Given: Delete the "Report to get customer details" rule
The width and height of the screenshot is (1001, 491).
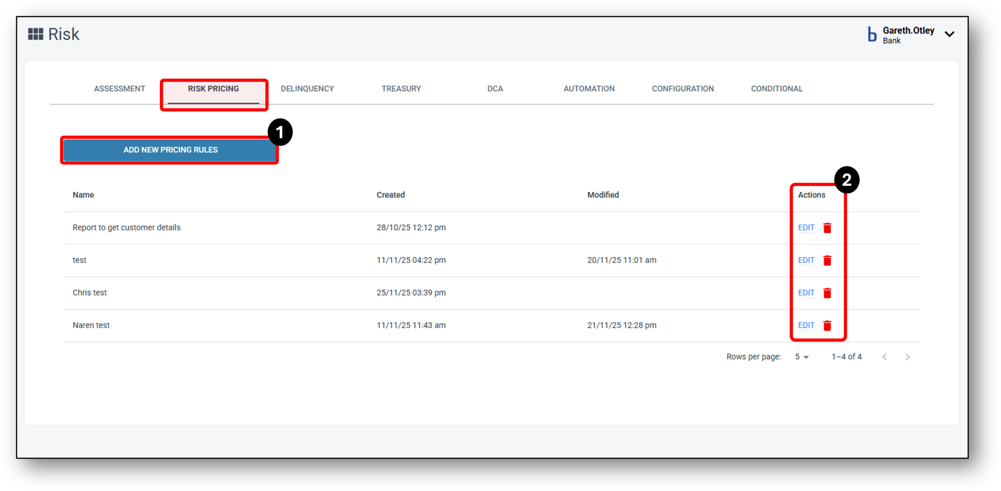Looking at the screenshot, I should pyautogui.click(x=827, y=228).
